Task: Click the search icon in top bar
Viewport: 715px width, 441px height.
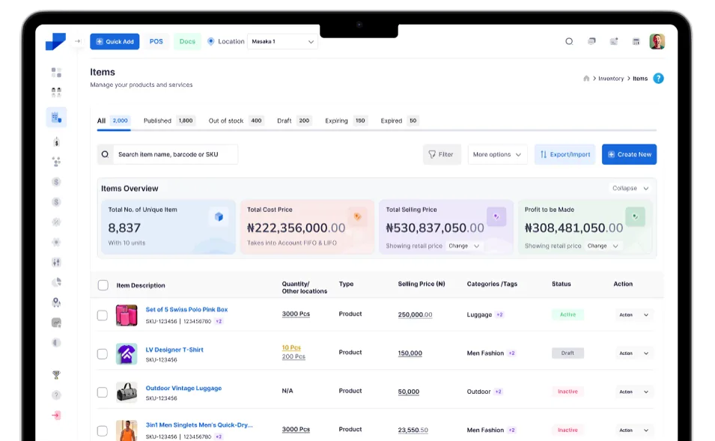Action: [569, 41]
